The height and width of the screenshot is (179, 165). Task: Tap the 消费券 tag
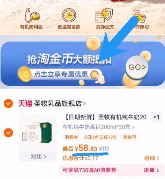pos(71,137)
